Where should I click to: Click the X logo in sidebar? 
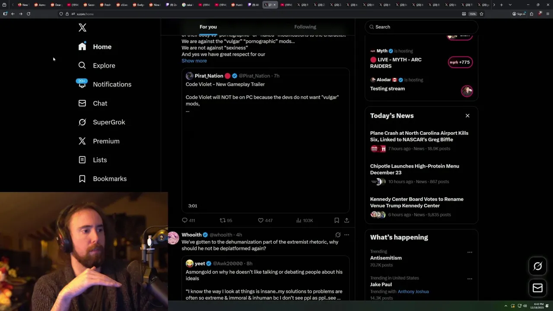[83, 28]
